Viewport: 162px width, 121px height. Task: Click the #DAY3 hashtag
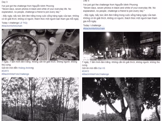point(5,71)
